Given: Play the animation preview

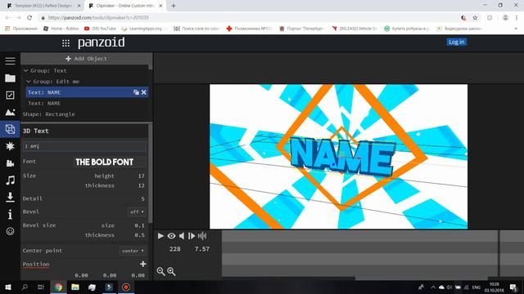Looking at the screenshot, I should click(160, 236).
